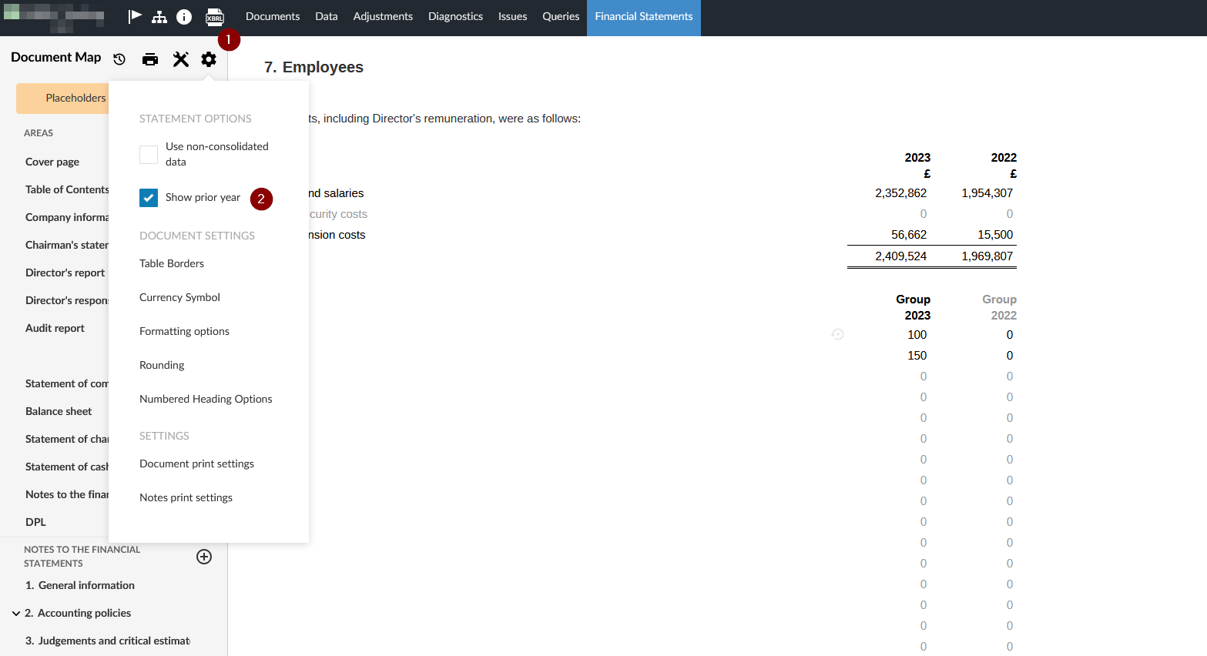This screenshot has height=656, width=1207.
Task: Uncheck Show prior year checkbox
Action: coord(149,198)
